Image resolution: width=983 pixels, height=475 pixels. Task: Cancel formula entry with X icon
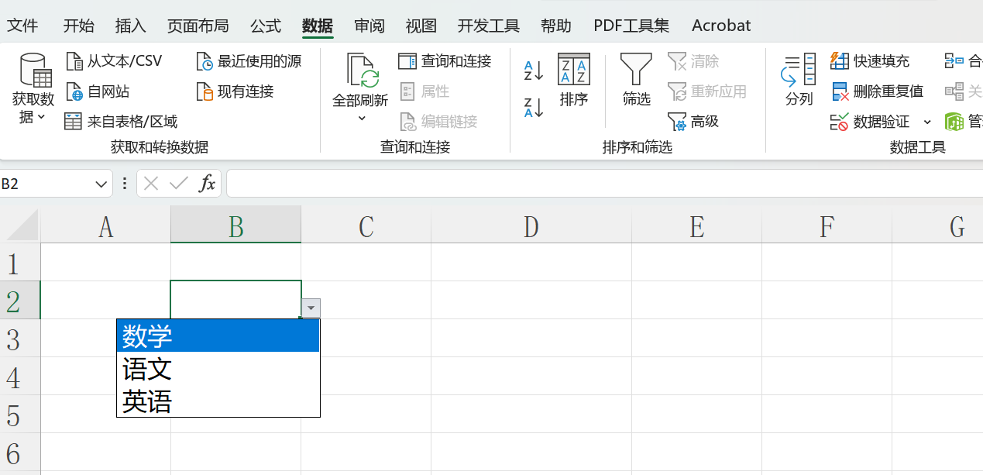tap(151, 184)
